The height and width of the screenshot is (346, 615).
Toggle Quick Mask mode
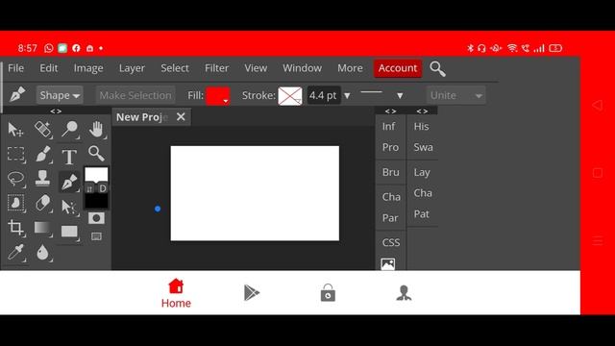tap(96, 218)
